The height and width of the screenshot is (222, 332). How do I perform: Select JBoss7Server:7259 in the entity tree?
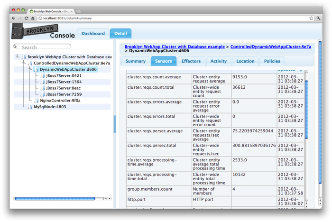tap(64, 94)
